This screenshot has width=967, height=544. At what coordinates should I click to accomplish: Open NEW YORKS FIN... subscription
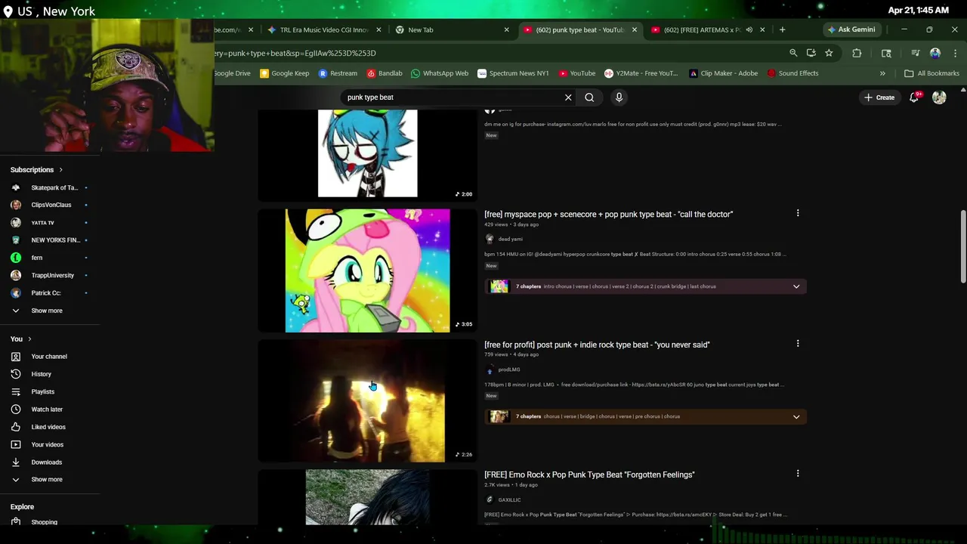pos(50,240)
